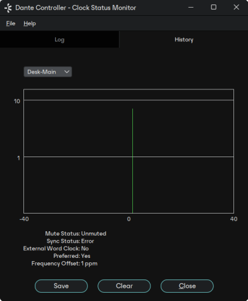
Task: Minimize the Clock Status Monitor window
Action: tap(191, 8)
